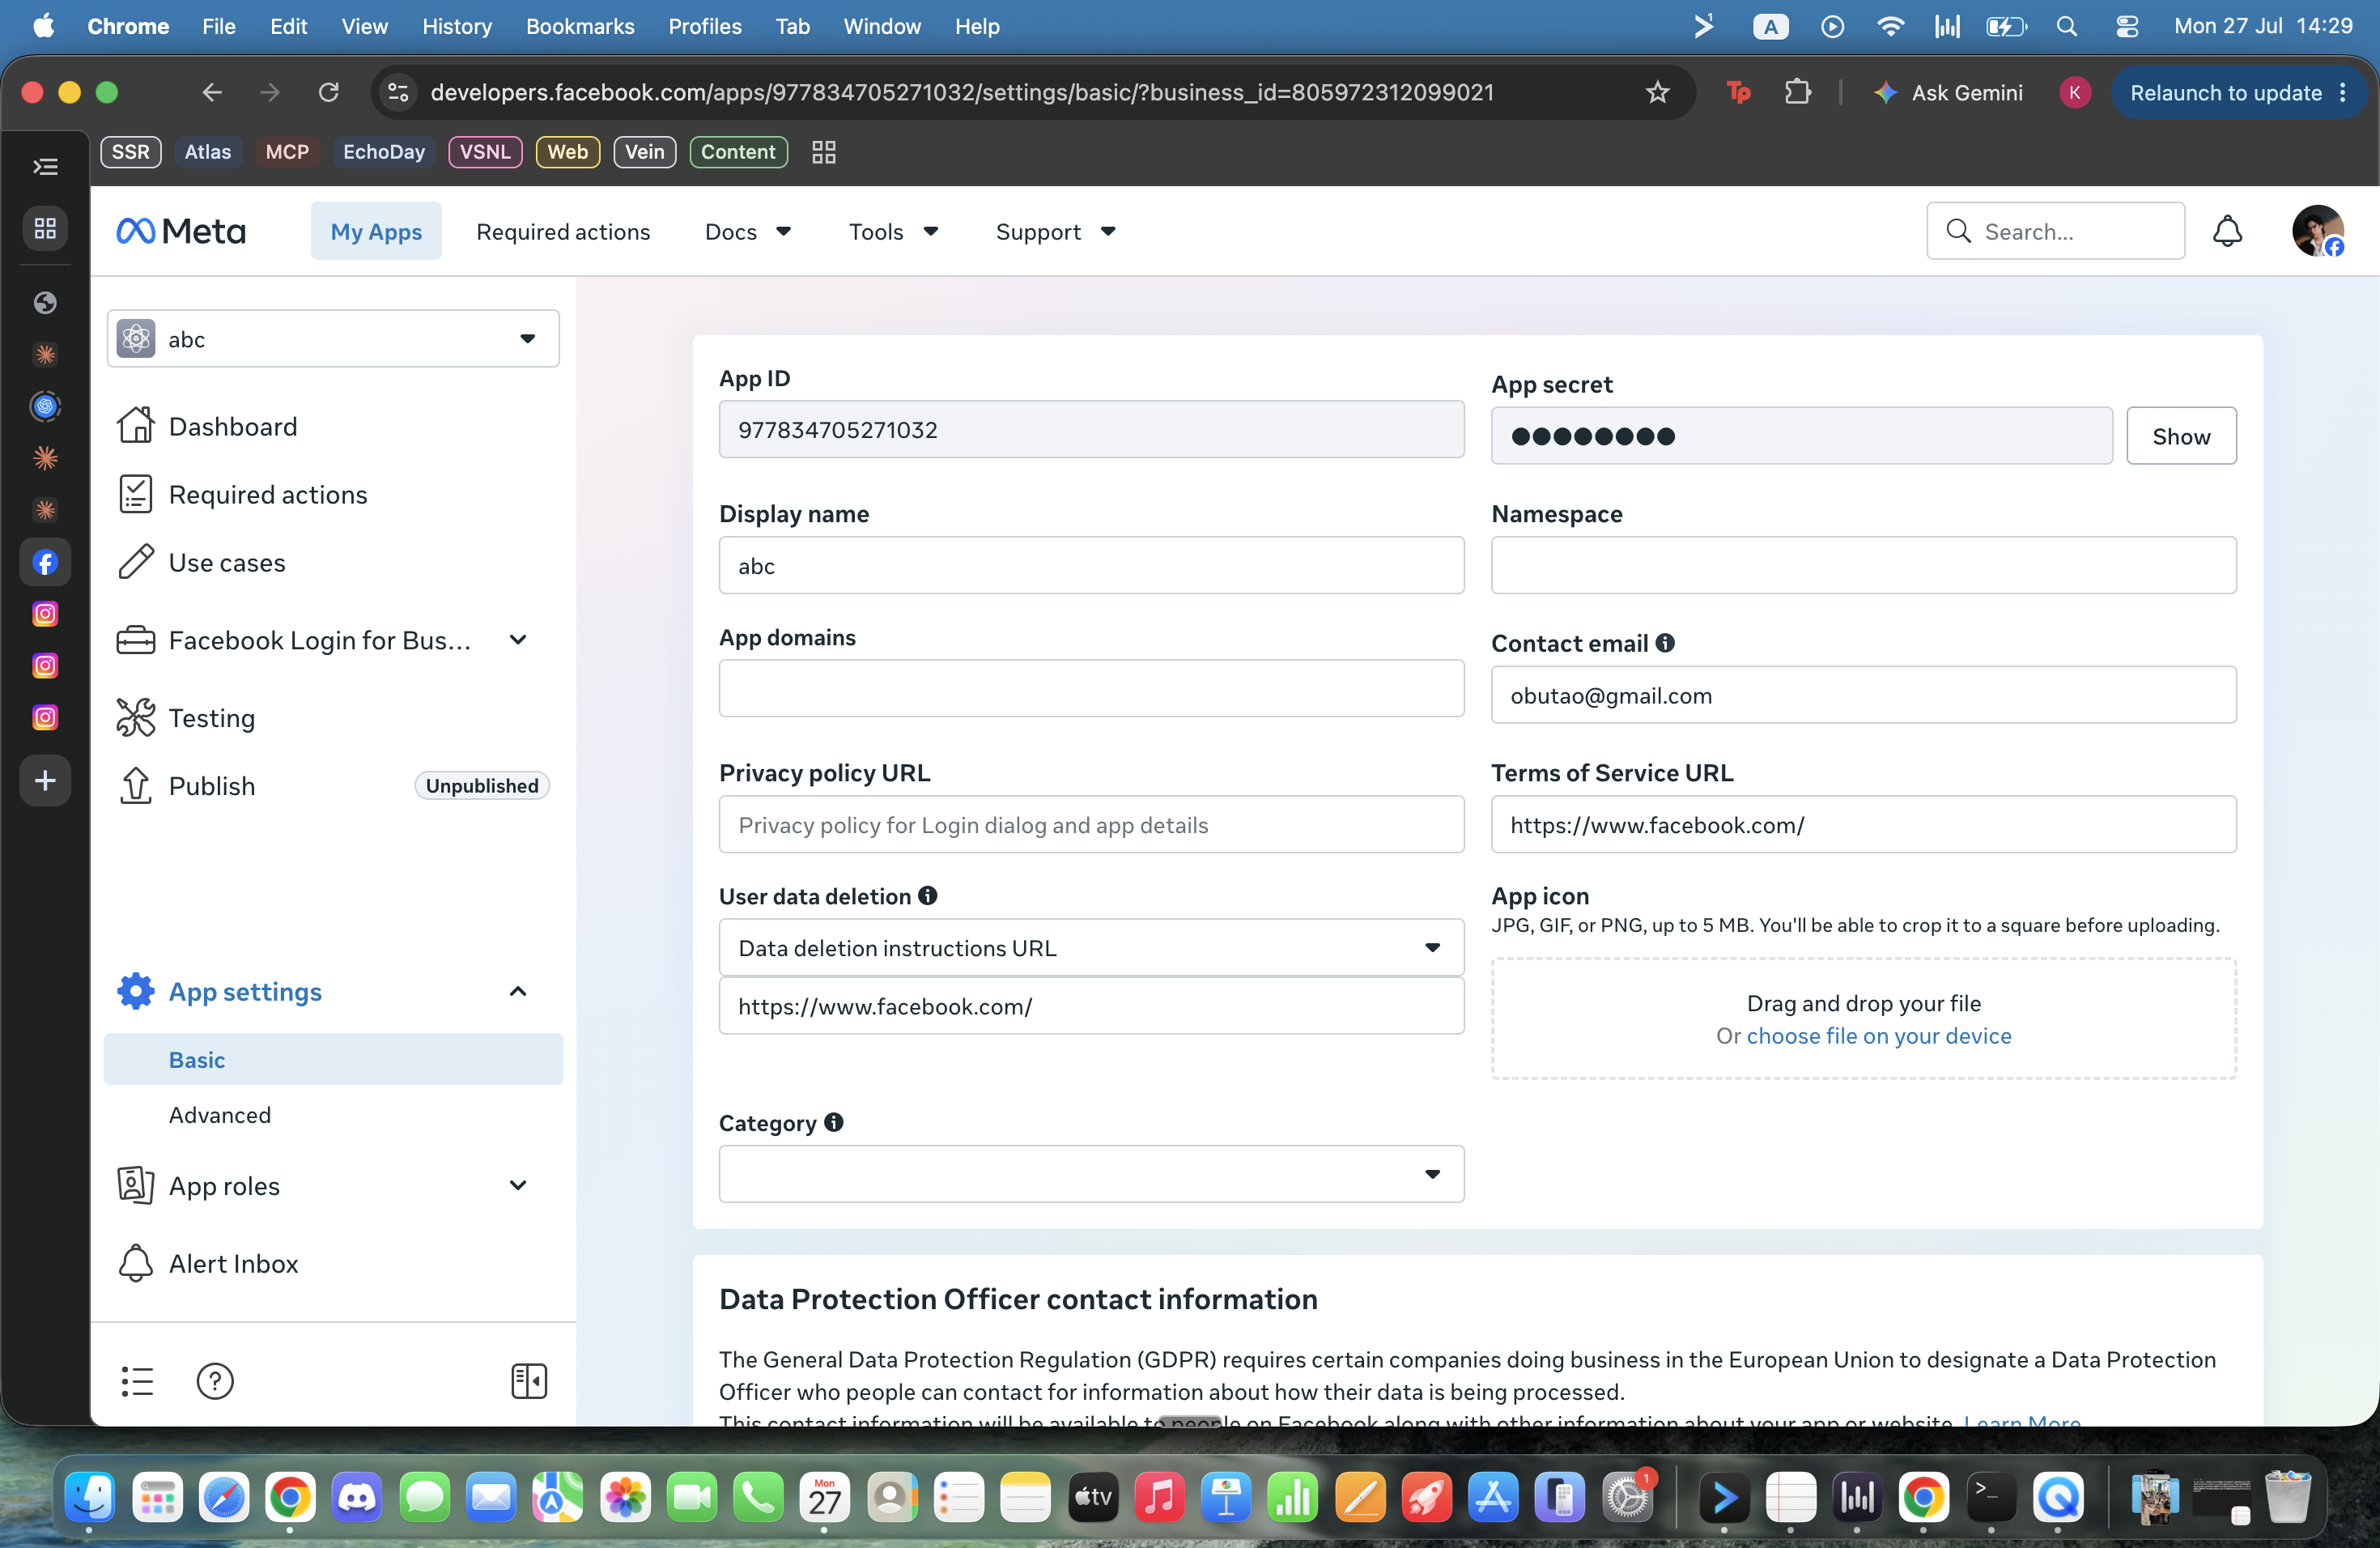Click the Meta logo
The width and height of the screenshot is (2380, 1548).
click(181, 231)
